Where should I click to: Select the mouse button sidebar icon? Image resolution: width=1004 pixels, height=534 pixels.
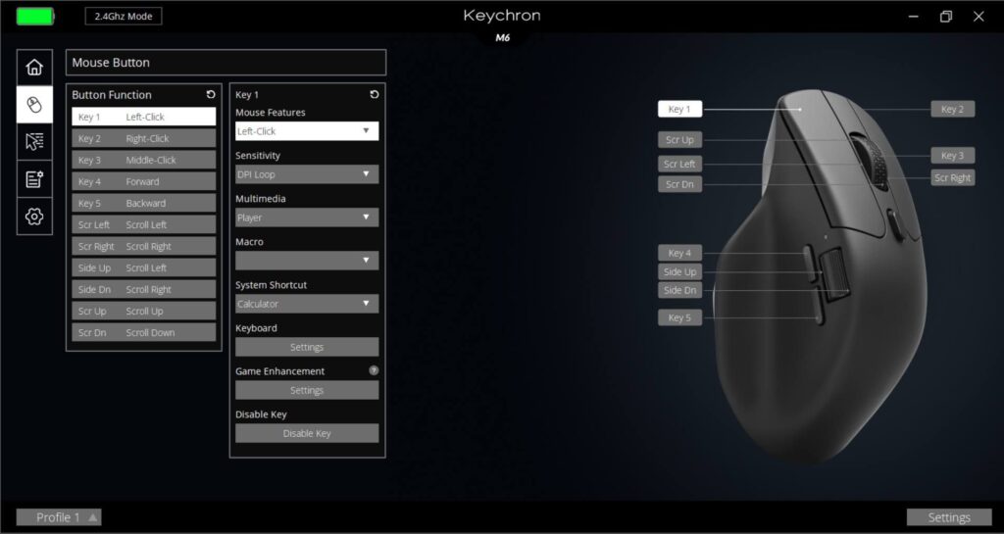pos(34,104)
